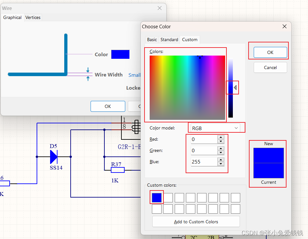Select the D5 diode symbol in schematic
The height and width of the screenshot is (239, 308).
pyautogui.click(x=54, y=157)
